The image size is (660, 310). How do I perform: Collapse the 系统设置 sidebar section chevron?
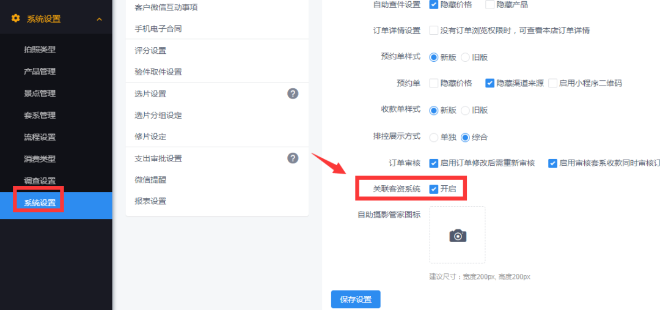(100, 19)
